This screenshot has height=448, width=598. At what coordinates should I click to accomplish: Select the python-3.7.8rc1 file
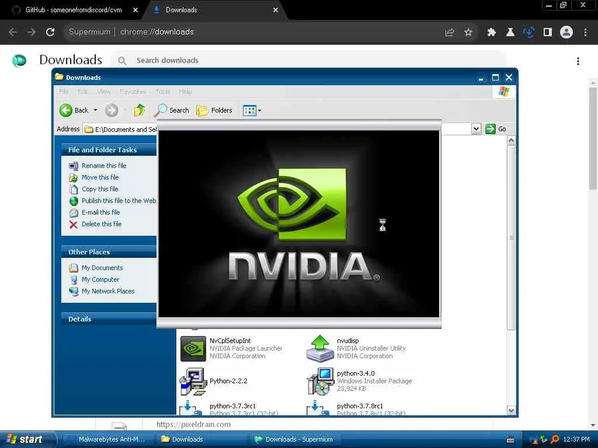(356, 408)
